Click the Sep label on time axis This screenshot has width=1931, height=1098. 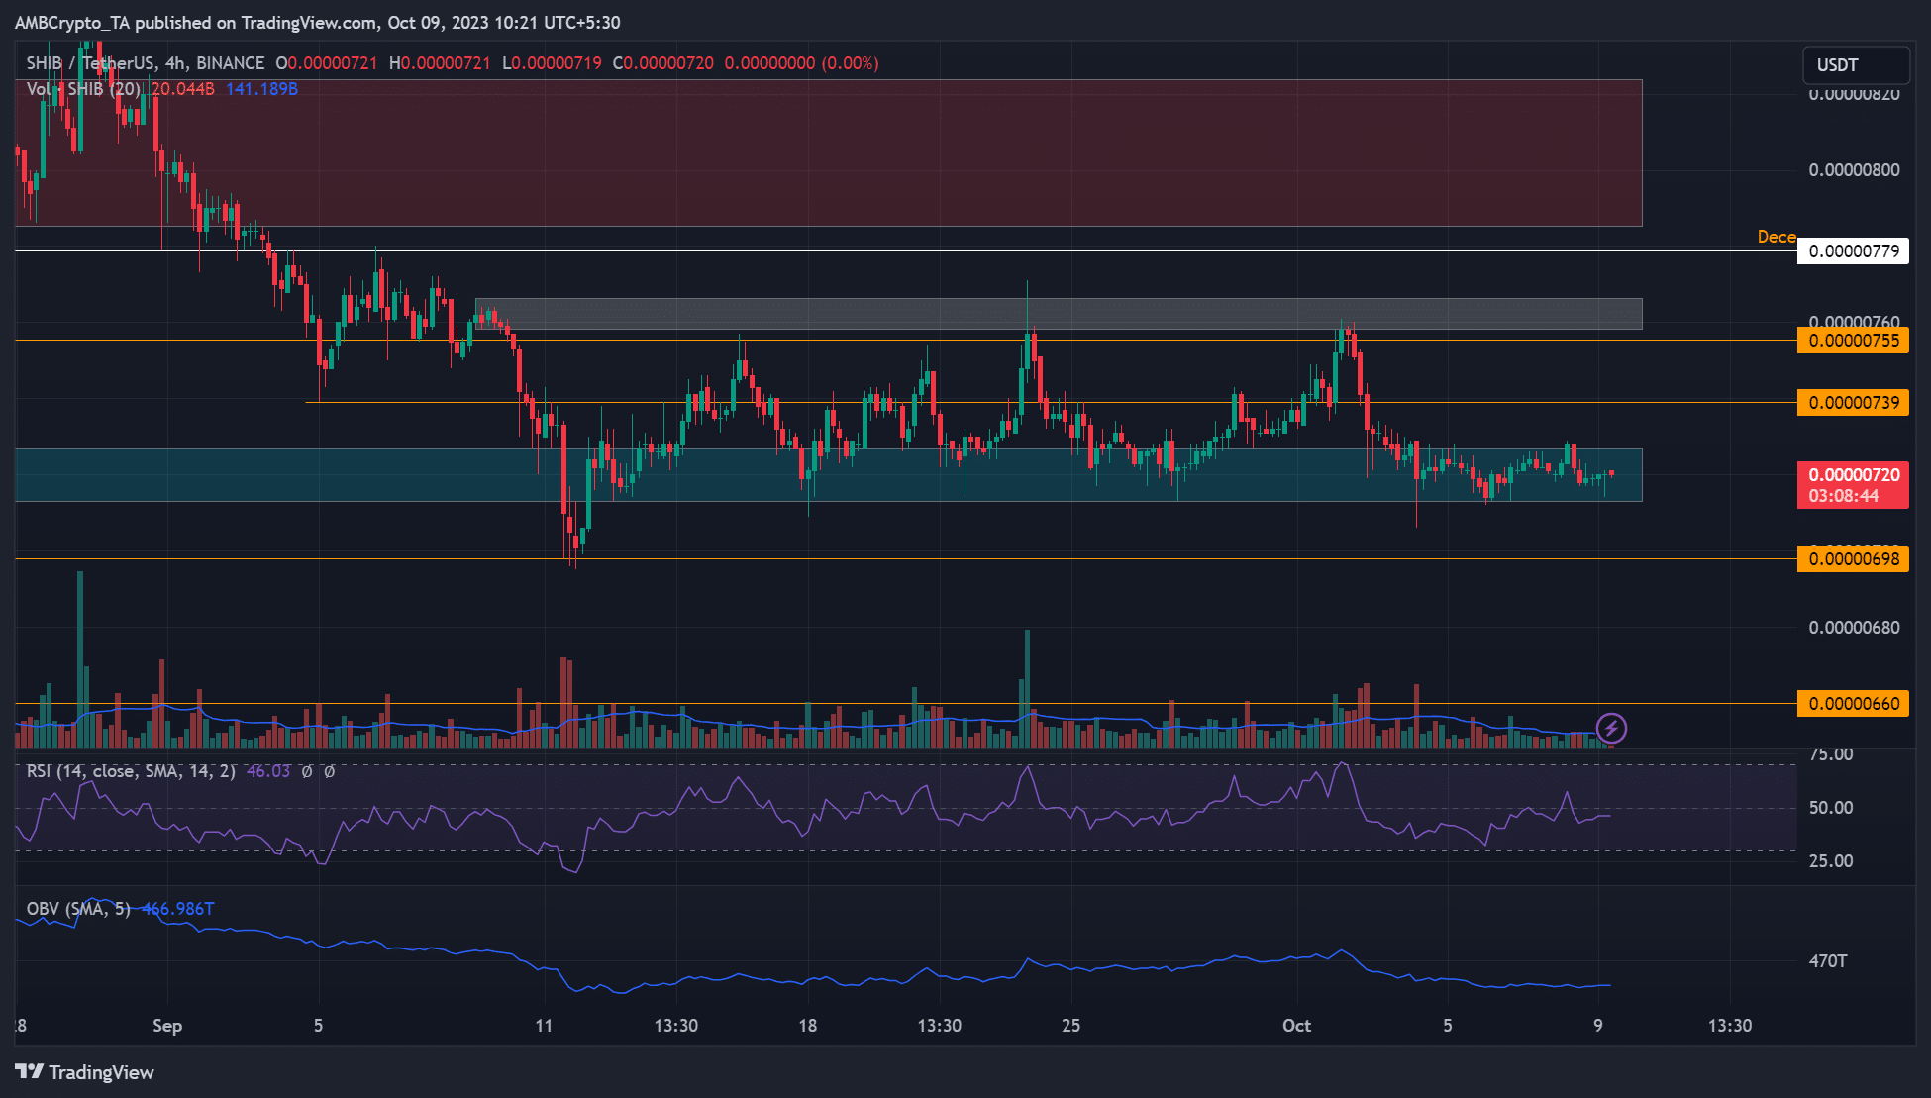click(167, 1026)
